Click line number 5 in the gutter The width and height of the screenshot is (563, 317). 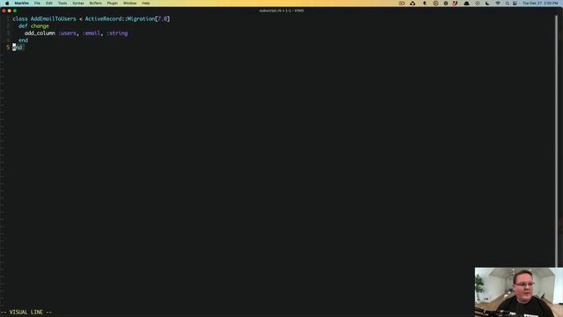(x=8, y=48)
